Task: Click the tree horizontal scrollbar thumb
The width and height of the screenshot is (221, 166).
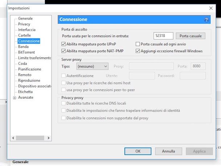Action: [30, 138]
